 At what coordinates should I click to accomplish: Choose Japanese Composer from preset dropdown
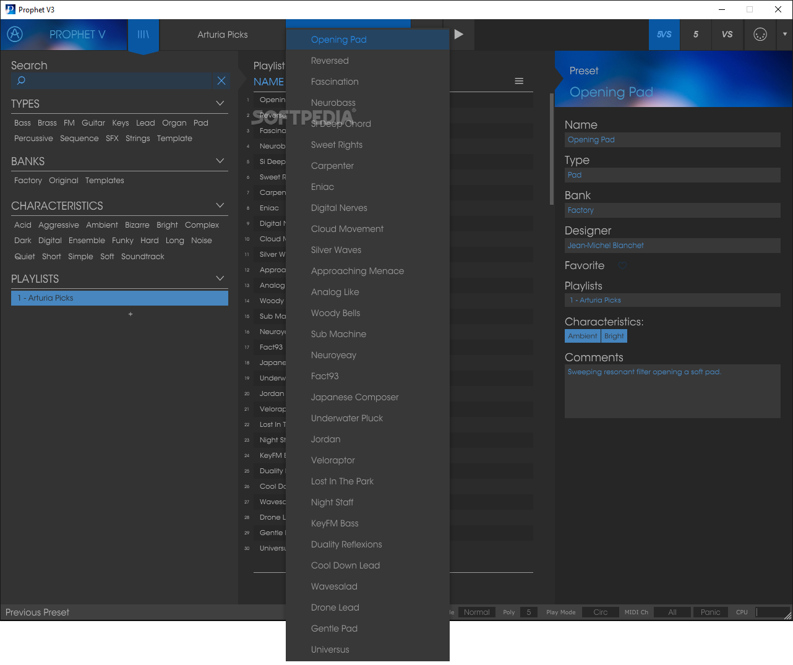[x=367, y=397]
